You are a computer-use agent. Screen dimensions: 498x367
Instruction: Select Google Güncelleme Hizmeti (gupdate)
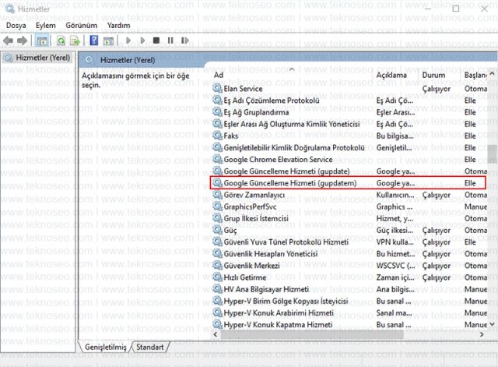(349, 171)
